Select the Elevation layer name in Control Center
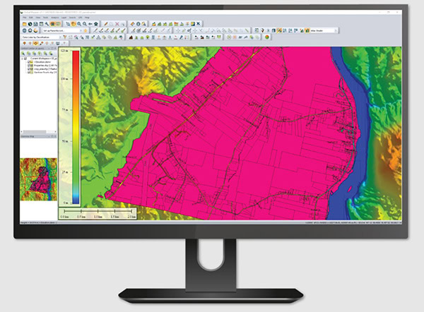The height and width of the screenshot is (312, 424). 42,62
